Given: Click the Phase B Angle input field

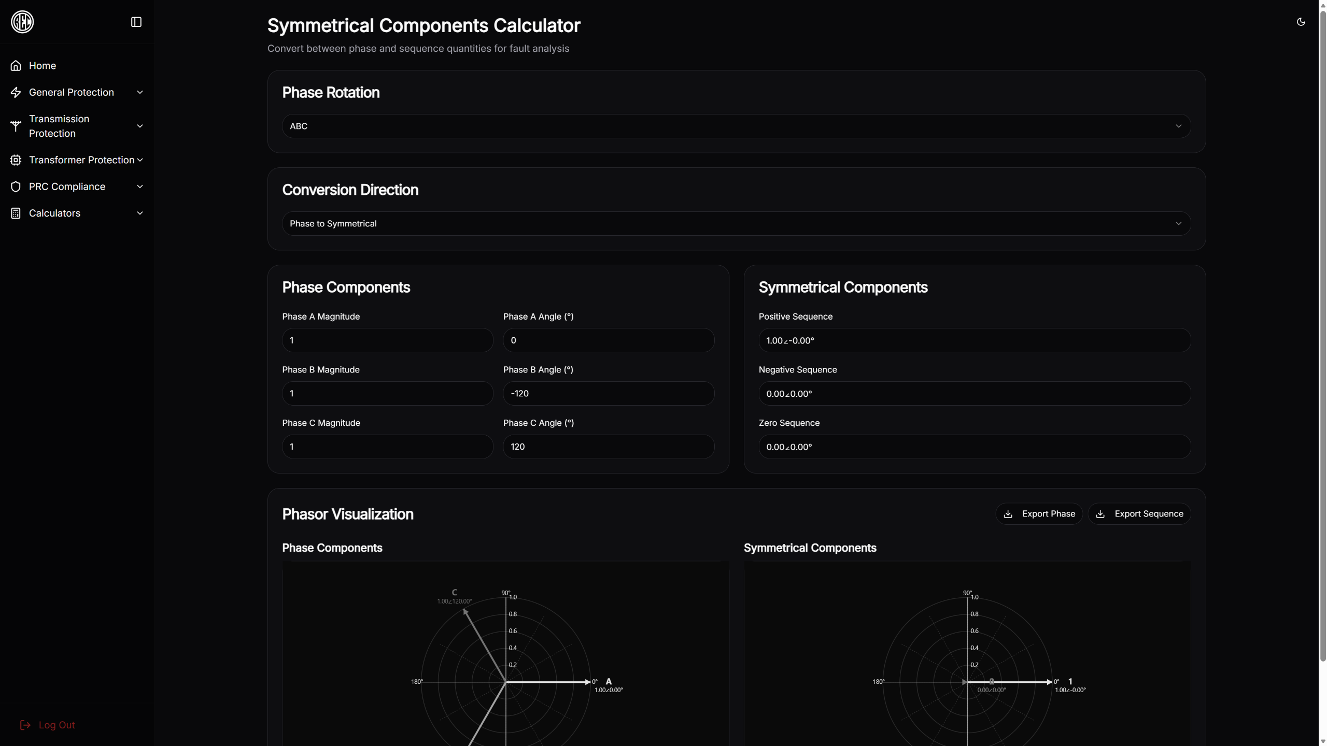Looking at the screenshot, I should [x=608, y=394].
